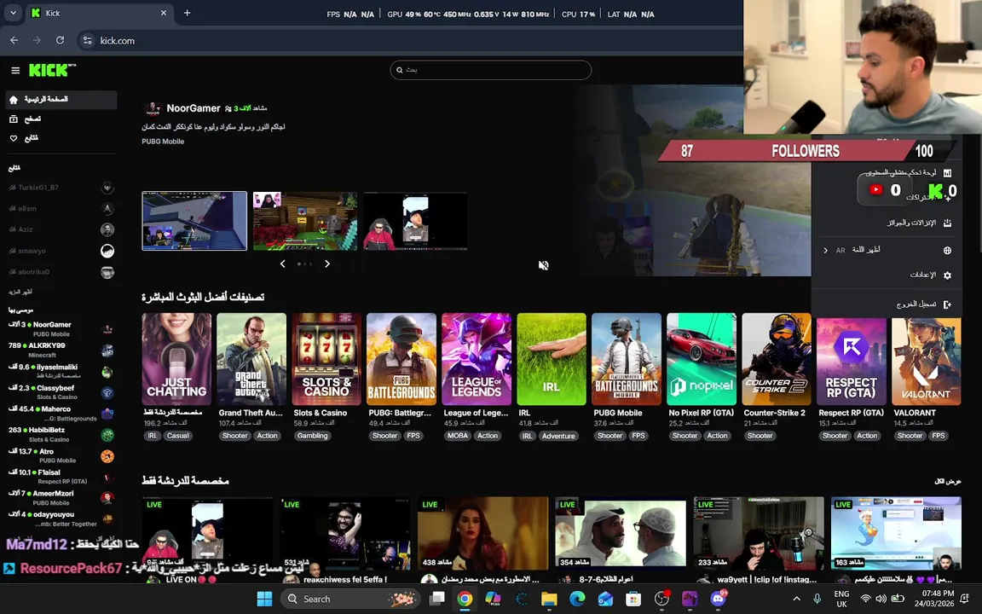Click the log out door icon
The height and width of the screenshot is (614, 982).
tap(948, 304)
